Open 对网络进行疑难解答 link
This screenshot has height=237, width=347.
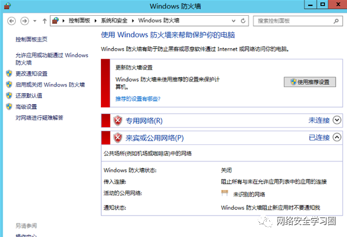click(x=40, y=118)
